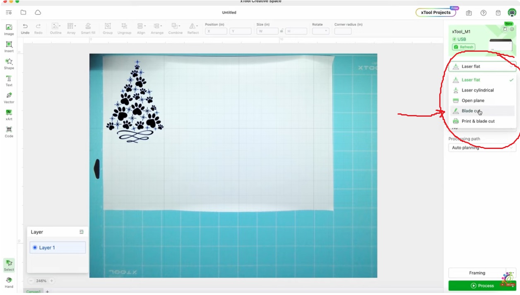This screenshot has height=295, width=520.
Task: Select the Layer 1 radio button
Action: (35, 247)
